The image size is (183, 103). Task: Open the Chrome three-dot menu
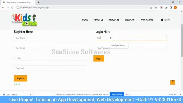coord(180,7)
